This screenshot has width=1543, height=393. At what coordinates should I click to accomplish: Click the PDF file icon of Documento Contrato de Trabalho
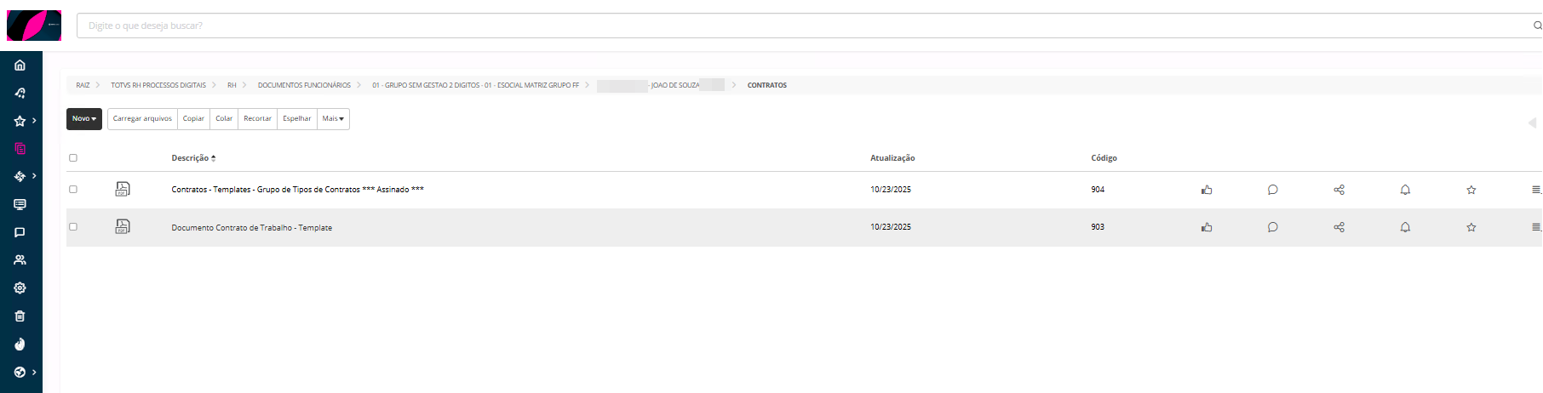(123, 226)
